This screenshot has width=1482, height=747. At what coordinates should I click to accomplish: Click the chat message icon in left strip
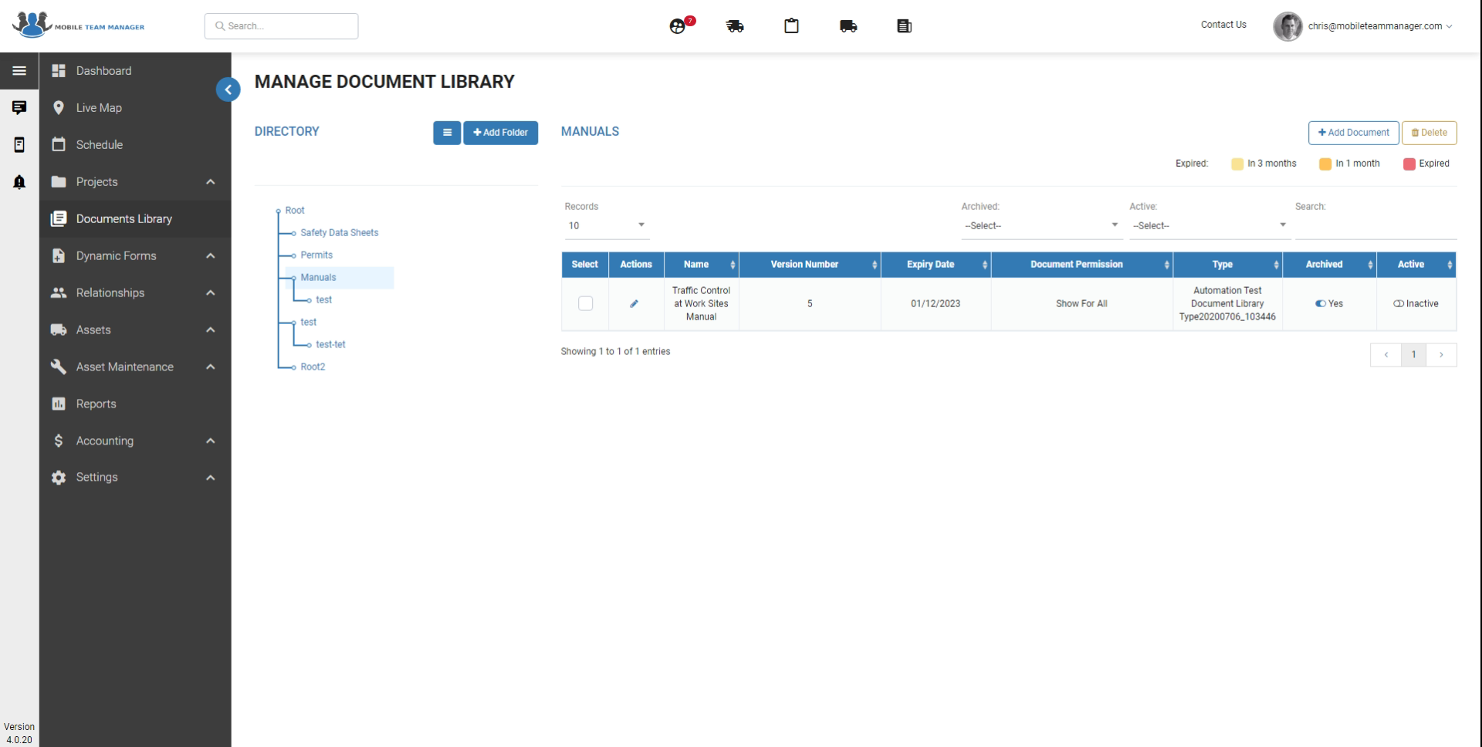pos(19,108)
